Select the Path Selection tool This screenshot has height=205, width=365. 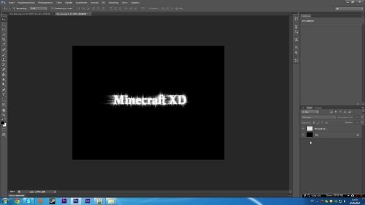pos(4,100)
